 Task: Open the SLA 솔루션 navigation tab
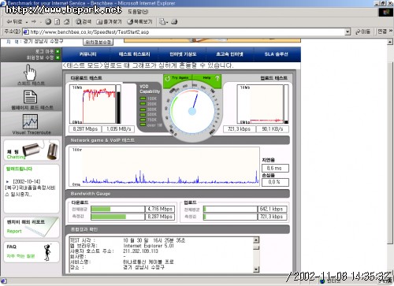coord(276,54)
